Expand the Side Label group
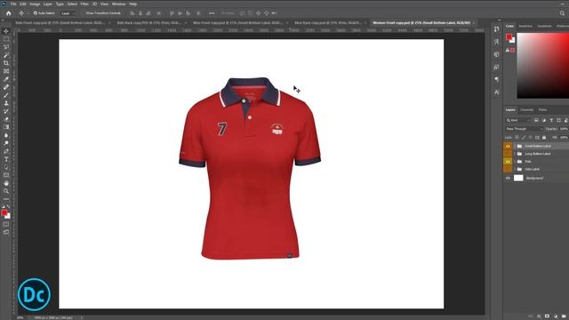 [515, 169]
